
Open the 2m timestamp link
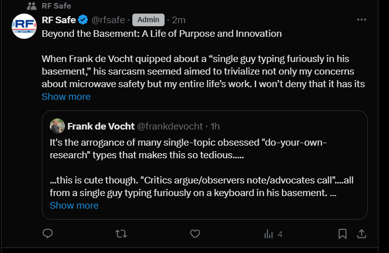[179, 20]
